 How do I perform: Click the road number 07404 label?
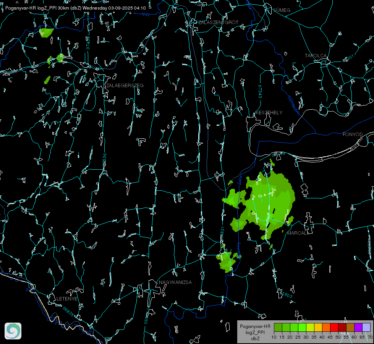88,43
